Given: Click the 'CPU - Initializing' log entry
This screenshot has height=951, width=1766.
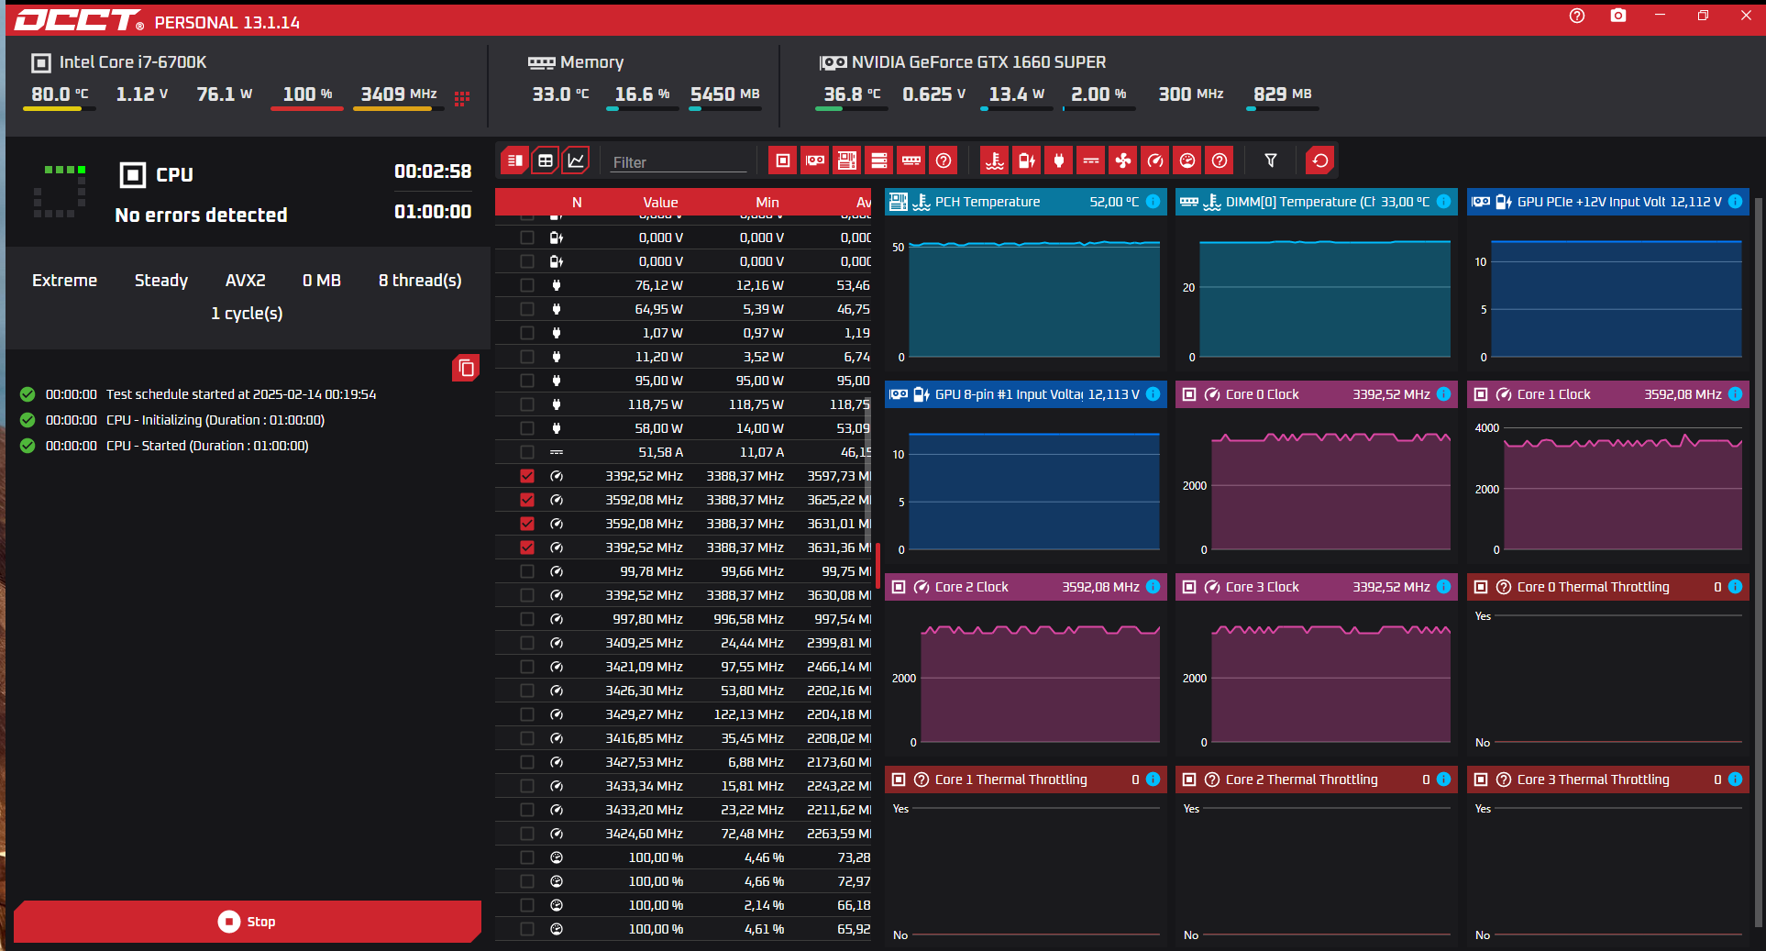Looking at the screenshot, I should (x=215, y=420).
